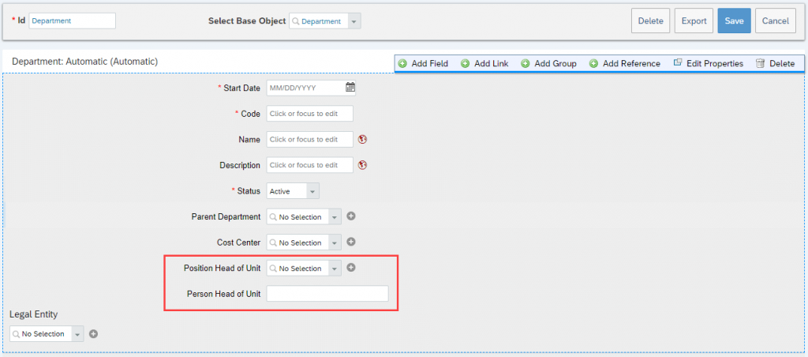808x357 pixels.
Task: Open Select Base Object dropdown arrow
Action: (354, 21)
